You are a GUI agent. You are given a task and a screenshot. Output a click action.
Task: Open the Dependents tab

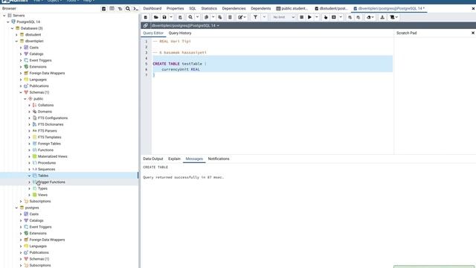tap(261, 8)
